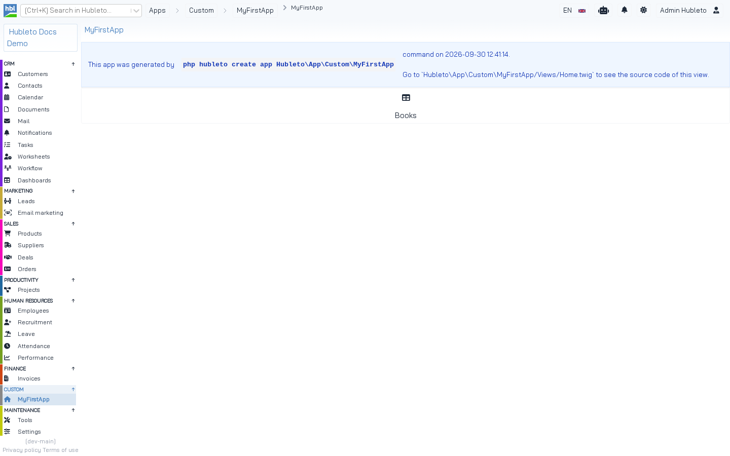Click the Settings sliders icon
The height and width of the screenshot is (456, 730).
pos(7,432)
